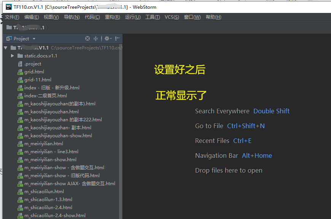This screenshot has width=331, height=219.
Task: Select index-二级首页.html file
Action: tap(46, 96)
